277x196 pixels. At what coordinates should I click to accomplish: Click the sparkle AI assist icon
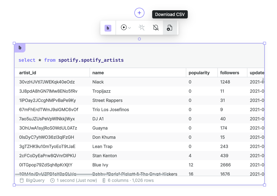point(142,28)
